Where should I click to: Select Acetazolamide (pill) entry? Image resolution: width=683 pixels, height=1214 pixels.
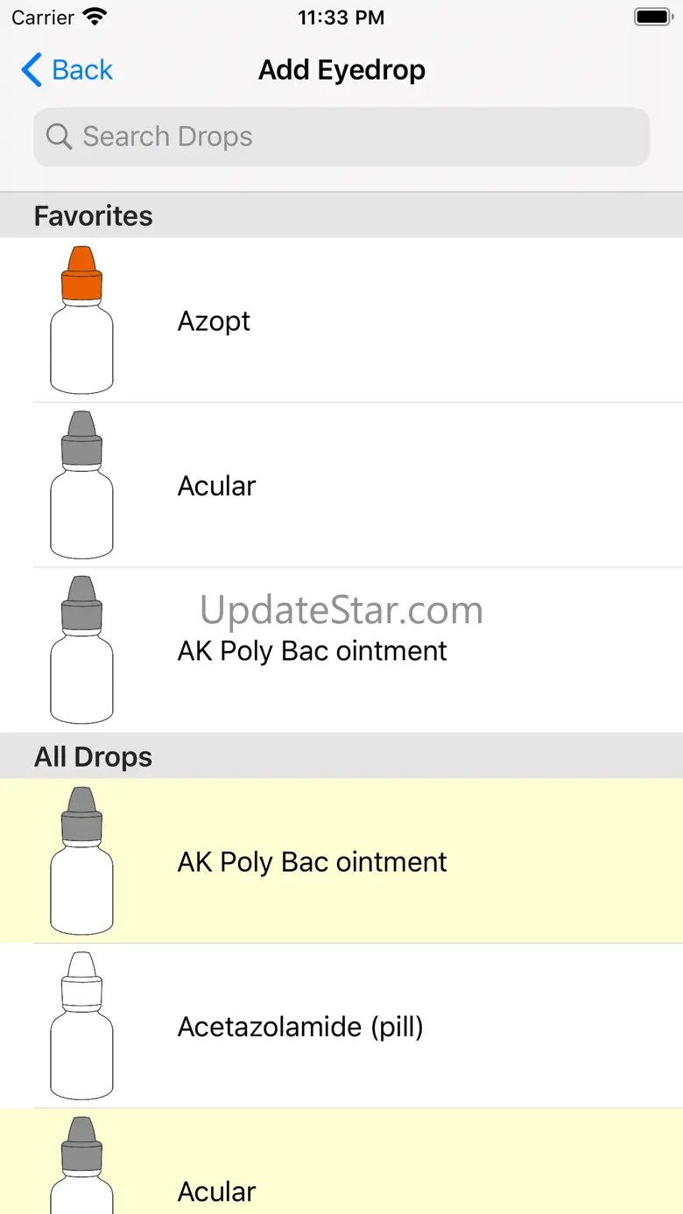tap(341, 1026)
